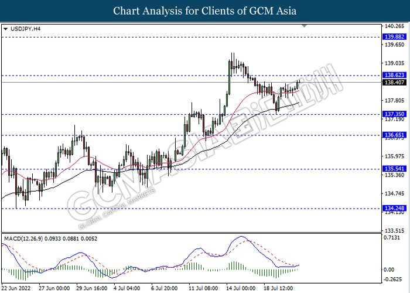This screenshot has width=410, height=293.
Task: Select the 134.248 price level label
Action: tap(394, 208)
